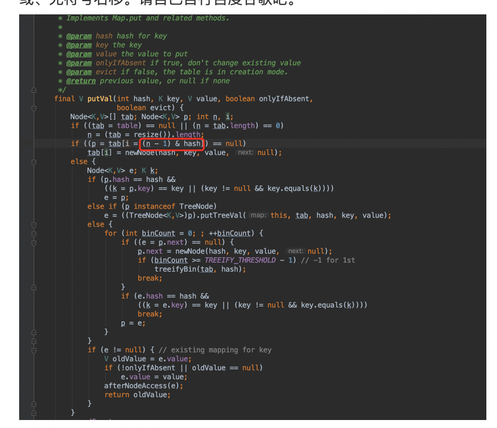Click 'p = e;' statement
Screen dimensions: 497x428
[x=133, y=323]
